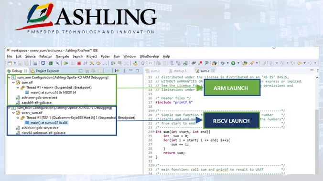The image size is (323, 181).
Task: Click the Step Return icon
Action: pyautogui.click(x=105, y=63)
